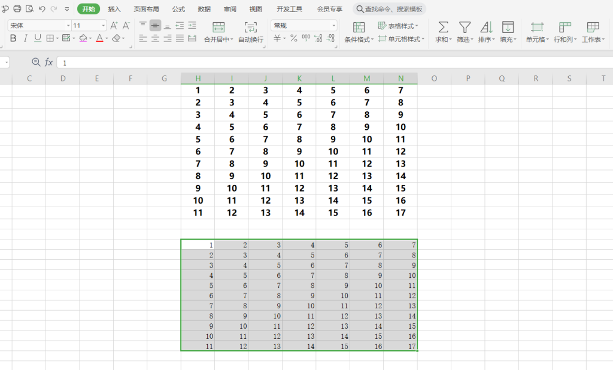Image resolution: width=613 pixels, height=370 pixels.
Task: Open the 页面布局 (Page Layout) tab
Action: point(146,8)
